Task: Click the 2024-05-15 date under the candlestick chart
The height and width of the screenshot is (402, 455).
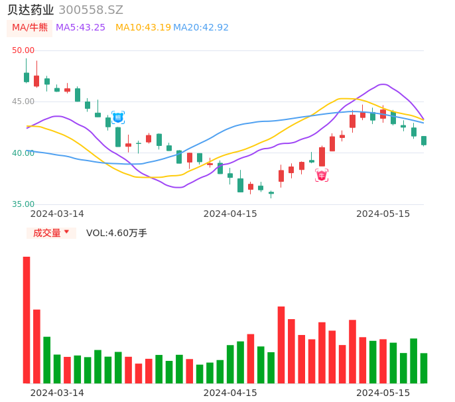Action: 383,214
